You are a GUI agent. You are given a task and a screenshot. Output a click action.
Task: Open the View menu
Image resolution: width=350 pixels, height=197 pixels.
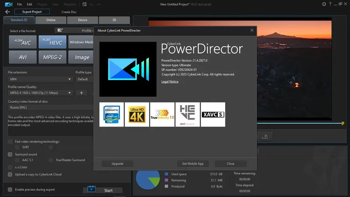[56, 4]
